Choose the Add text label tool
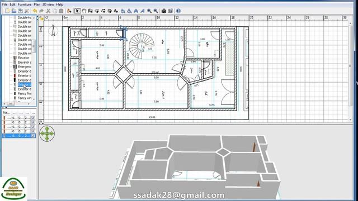This screenshot has width=358, height=201. [116, 11]
